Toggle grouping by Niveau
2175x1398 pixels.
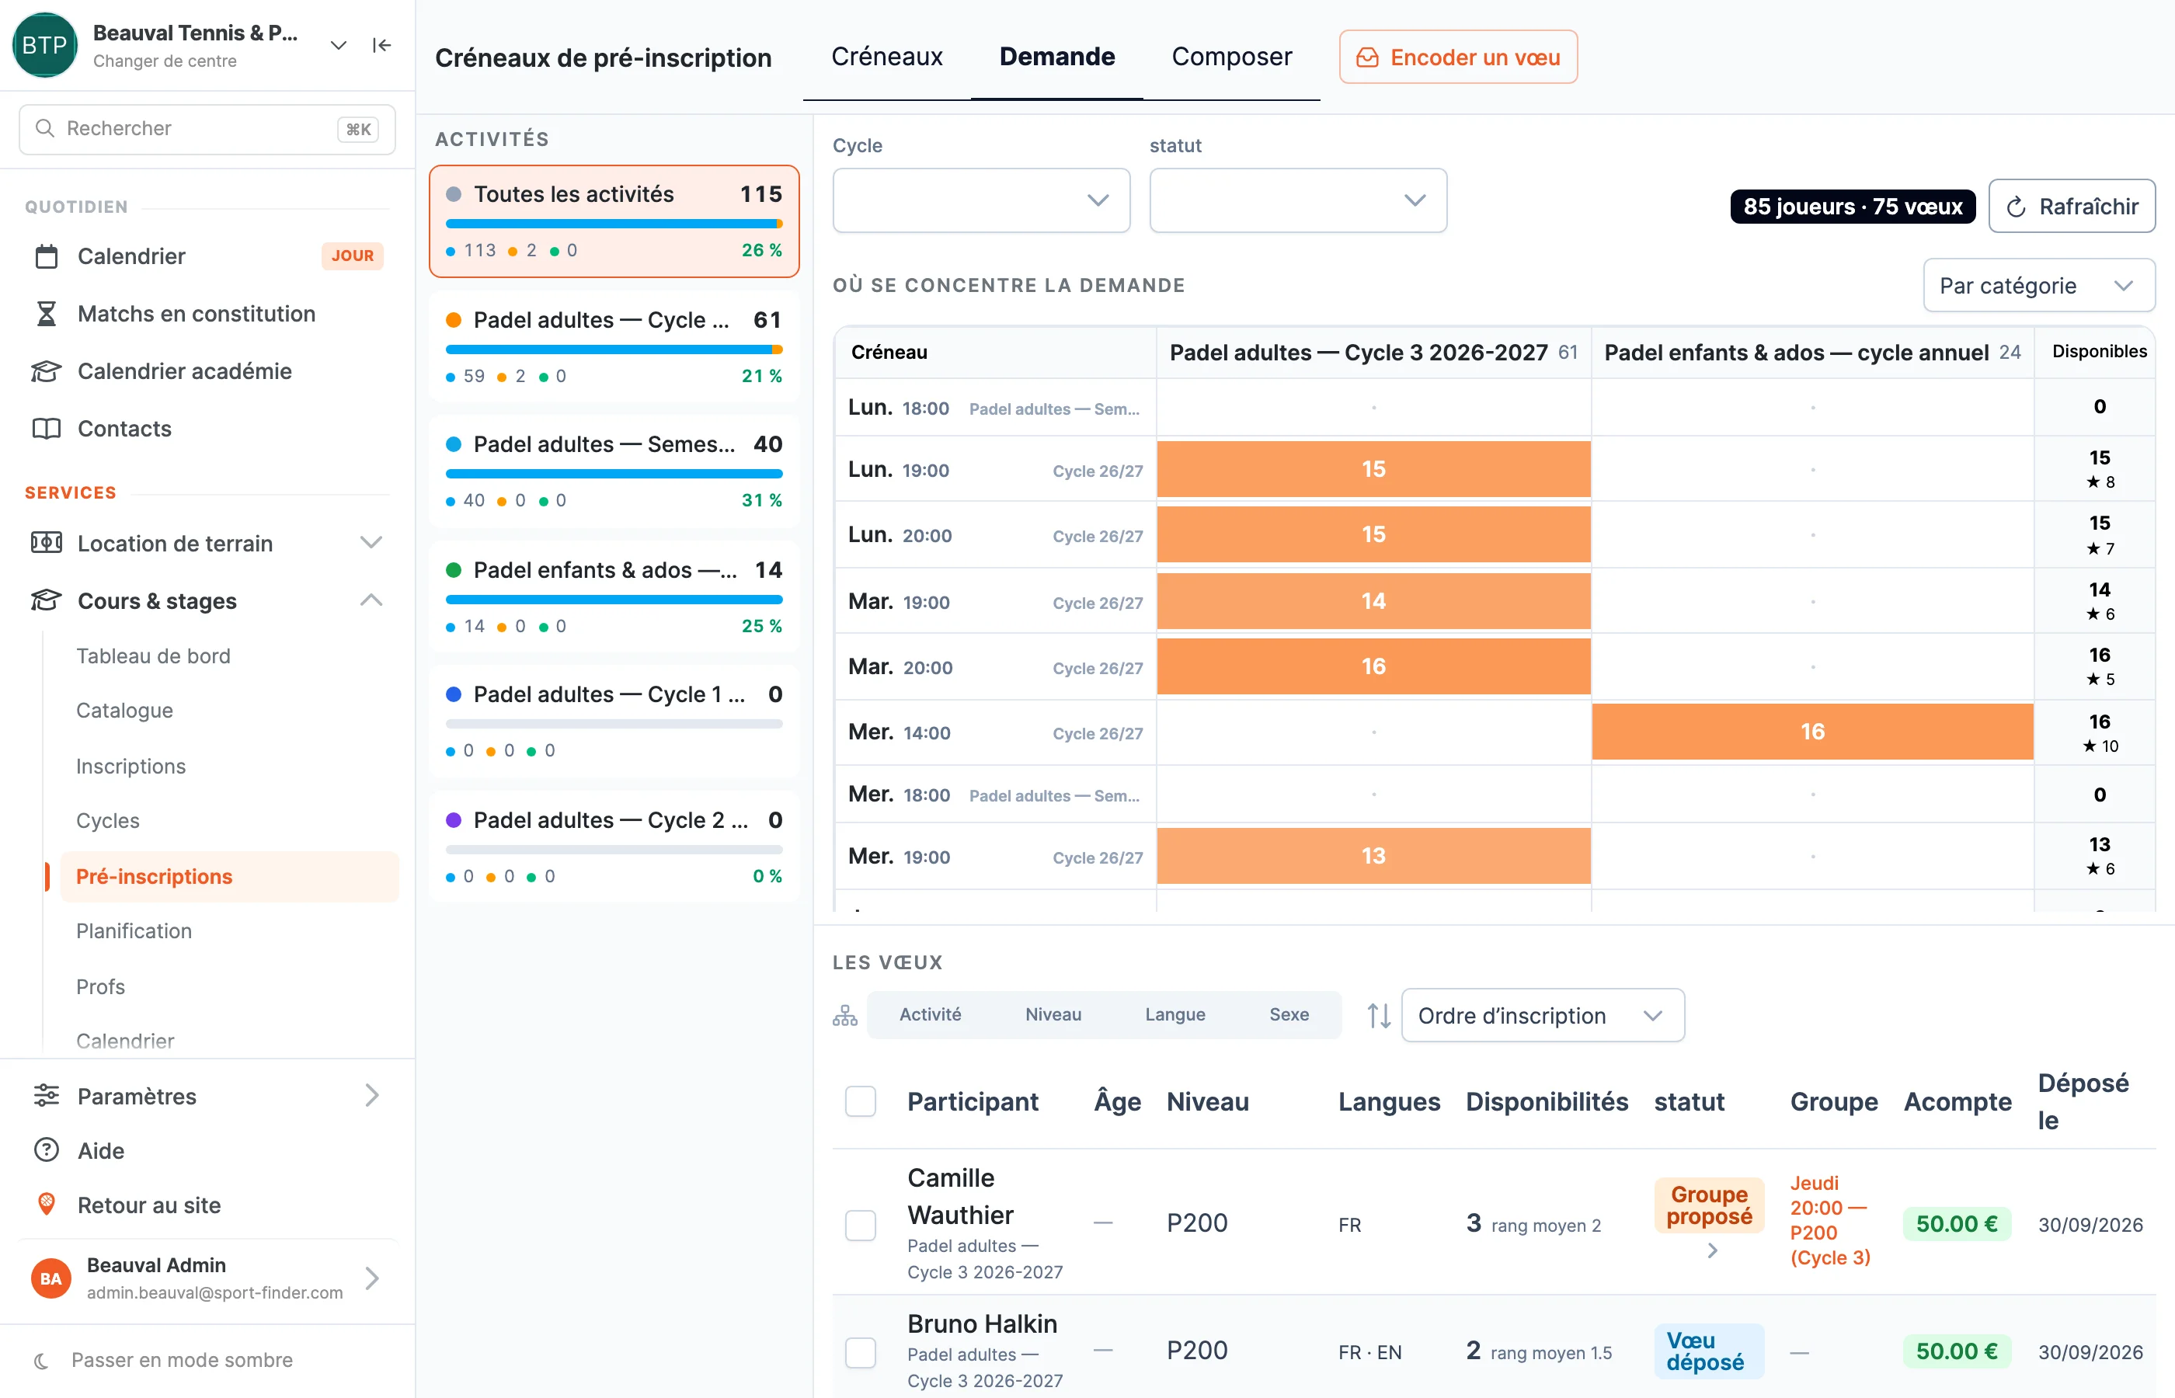(1053, 1014)
